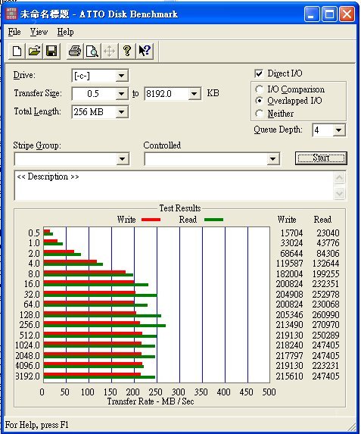Viewport: 361px width, 434px height.
Task: Open the Transfer Size maximum 8192.0 dropdown
Action: pyautogui.click(x=195, y=94)
